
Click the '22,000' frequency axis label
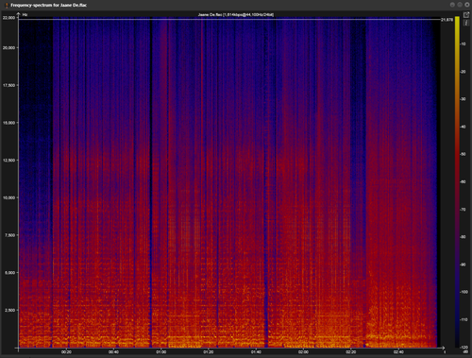coord(8,18)
